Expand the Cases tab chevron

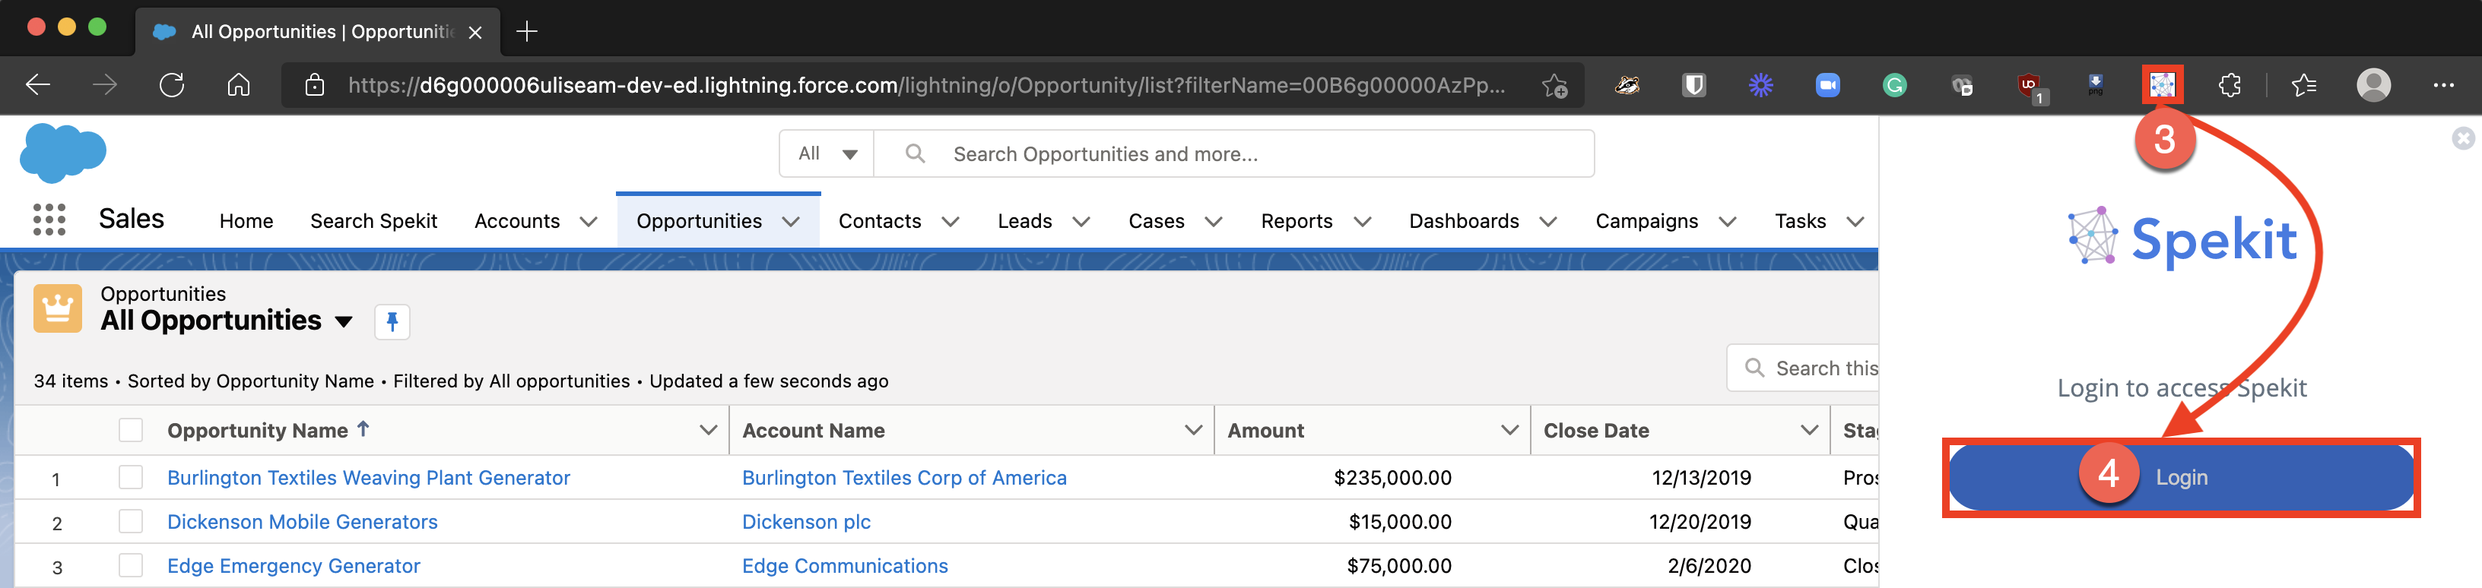[x=1213, y=221]
